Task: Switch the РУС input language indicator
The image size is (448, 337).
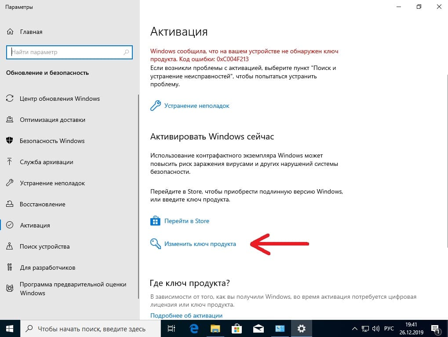Action: point(389,329)
